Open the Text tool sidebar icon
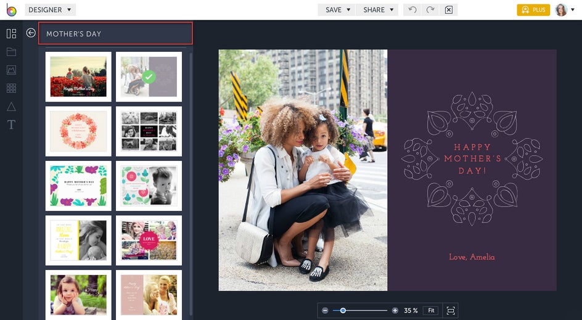Image resolution: width=582 pixels, height=320 pixels. 12,125
